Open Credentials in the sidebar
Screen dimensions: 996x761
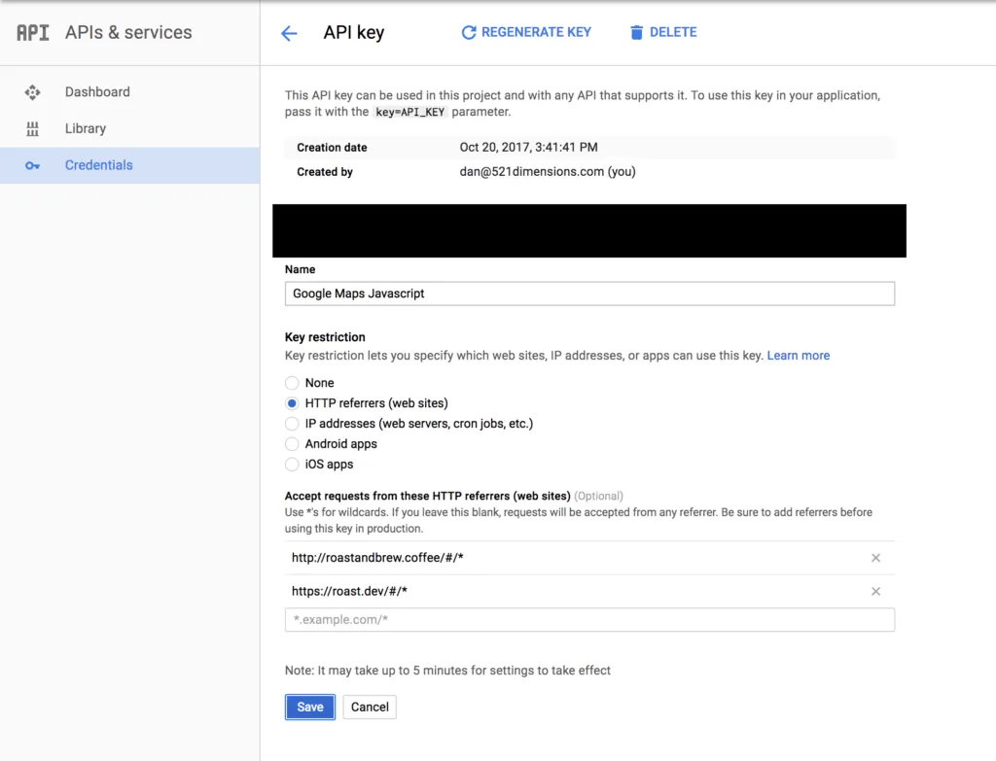coord(129,165)
